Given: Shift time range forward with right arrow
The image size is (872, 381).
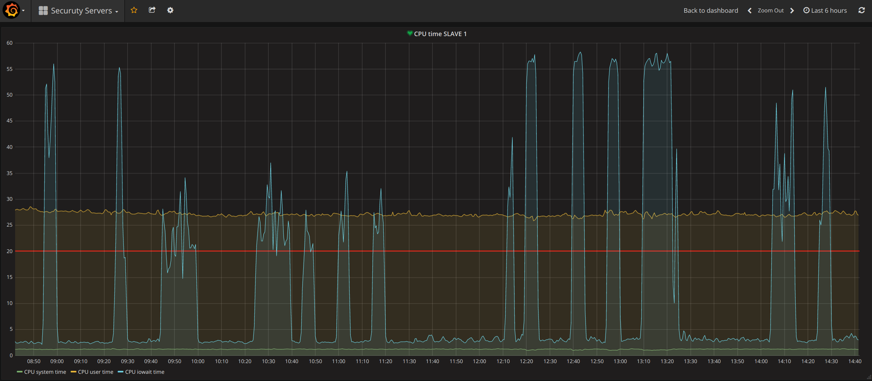Looking at the screenshot, I should (792, 11).
